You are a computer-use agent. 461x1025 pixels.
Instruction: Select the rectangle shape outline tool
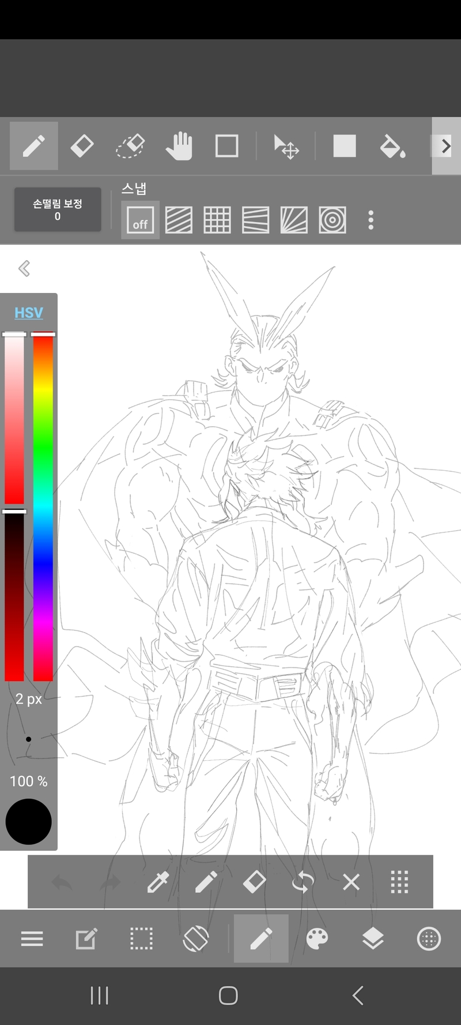coord(227,146)
